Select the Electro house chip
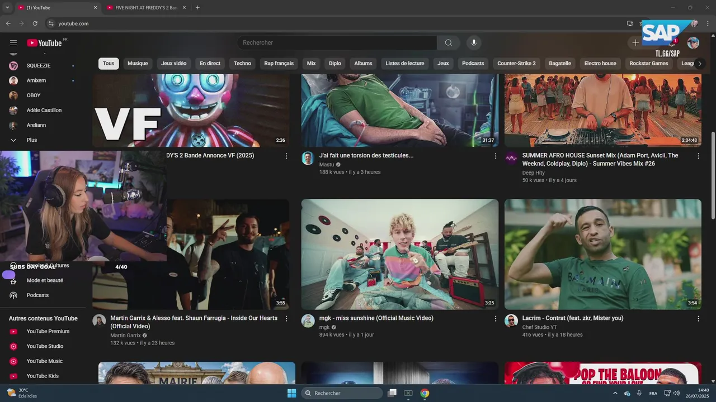The height and width of the screenshot is (402, 716). point(600,64)
